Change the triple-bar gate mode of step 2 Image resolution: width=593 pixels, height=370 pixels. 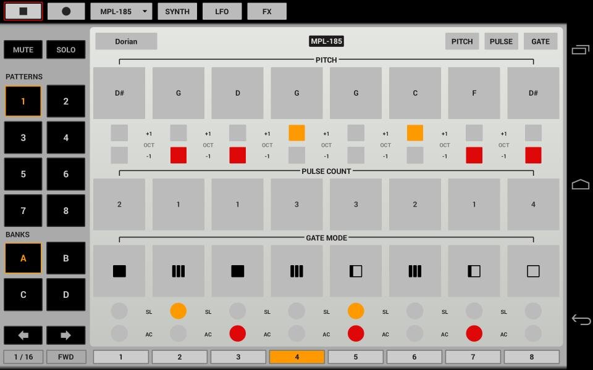[179, 271]
